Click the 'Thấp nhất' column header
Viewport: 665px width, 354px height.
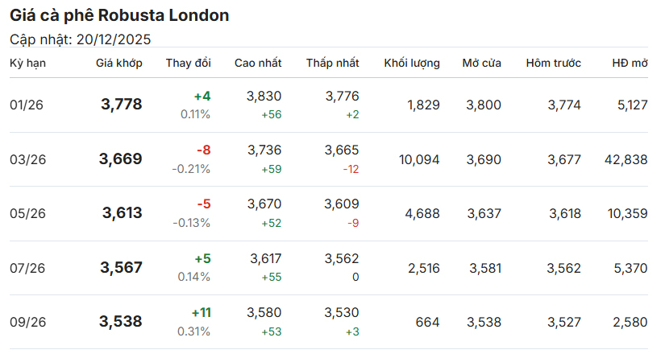332,63
